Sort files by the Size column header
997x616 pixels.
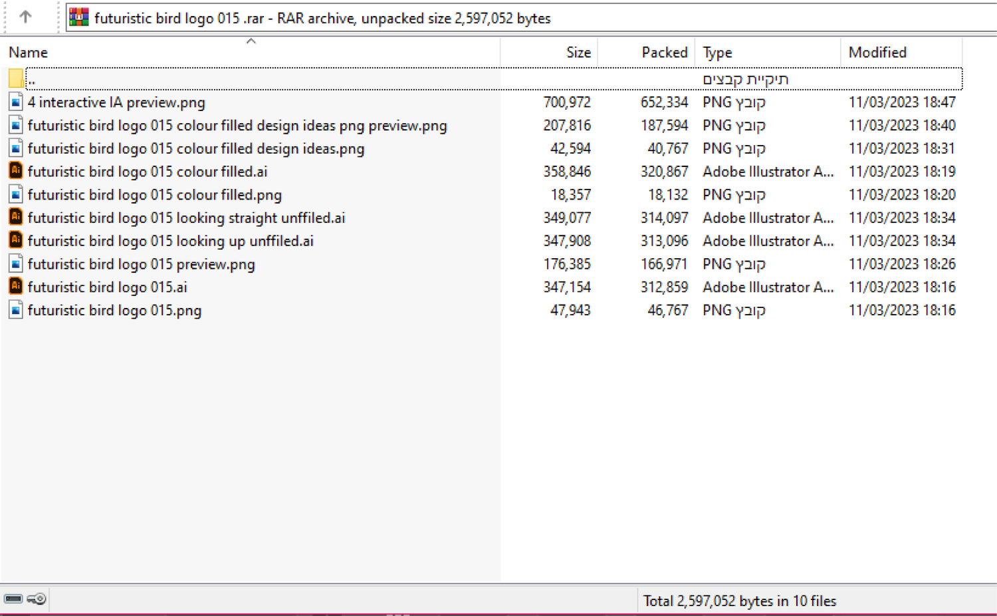coord(578,53)
